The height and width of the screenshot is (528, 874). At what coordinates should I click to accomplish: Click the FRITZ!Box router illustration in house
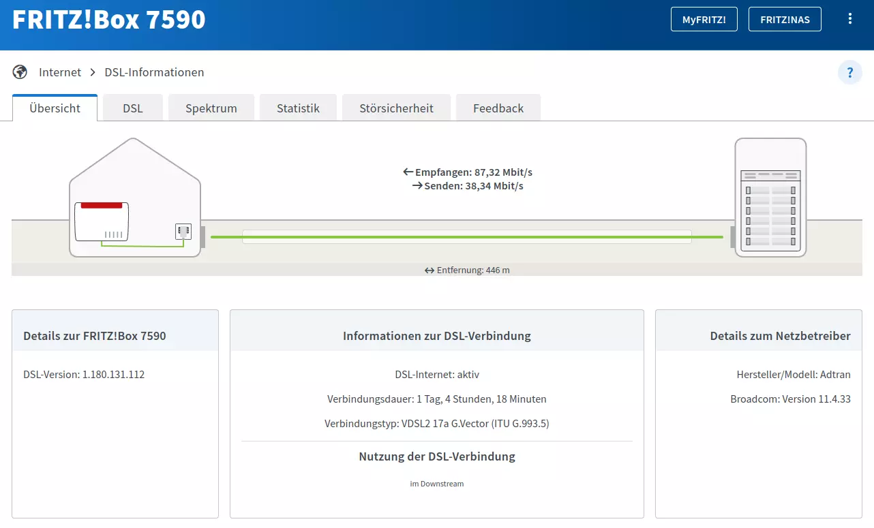[x=102, y=221]
